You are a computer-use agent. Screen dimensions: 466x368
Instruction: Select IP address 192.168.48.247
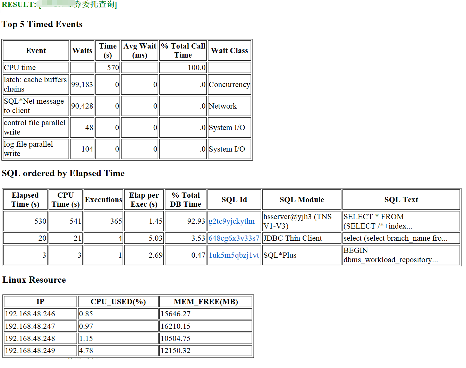pos(30,326)
